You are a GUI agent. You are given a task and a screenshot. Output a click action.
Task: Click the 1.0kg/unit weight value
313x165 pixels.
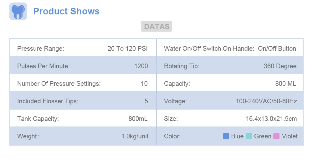pyautogui.click(x=135, y=136)
